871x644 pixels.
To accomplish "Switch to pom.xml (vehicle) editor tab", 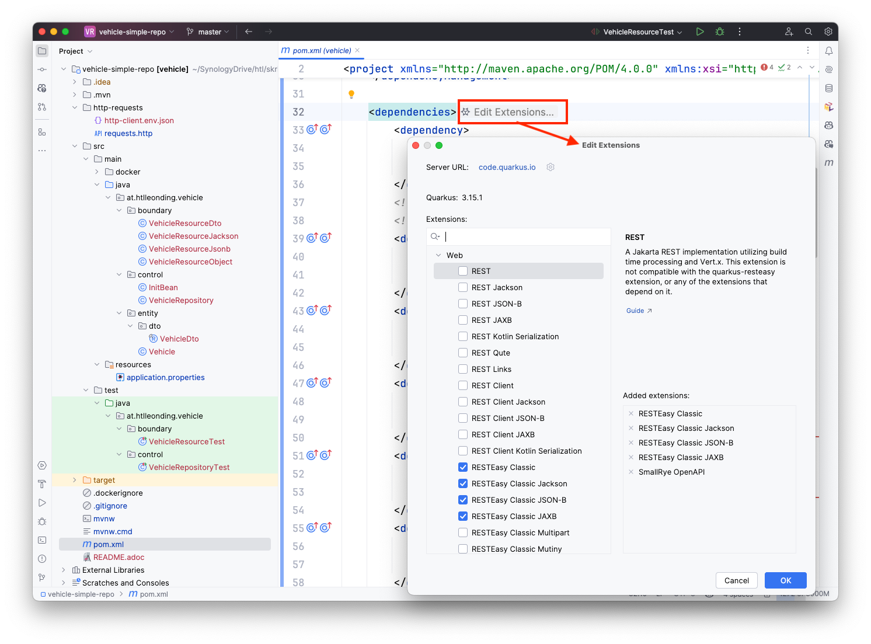I will 321,51.
